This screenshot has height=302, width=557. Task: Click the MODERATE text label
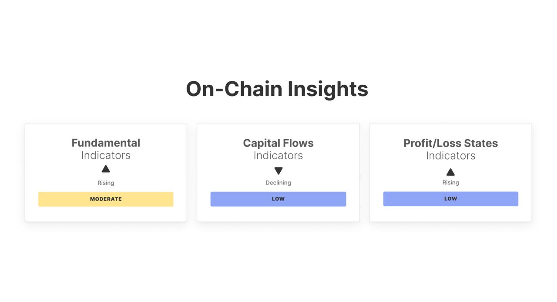coord(106,199)
